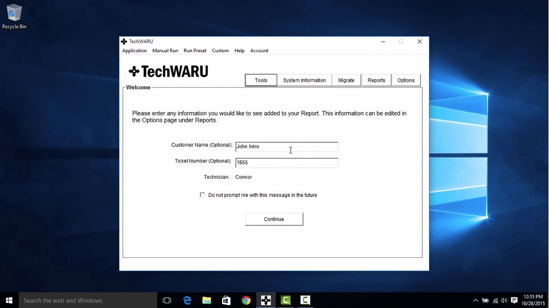Switch to the Migrate tab

pos(346,80)
